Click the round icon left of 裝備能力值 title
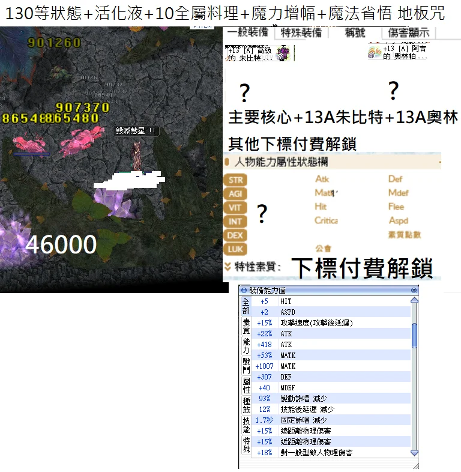461x472 pixels. tap(244, 290)
